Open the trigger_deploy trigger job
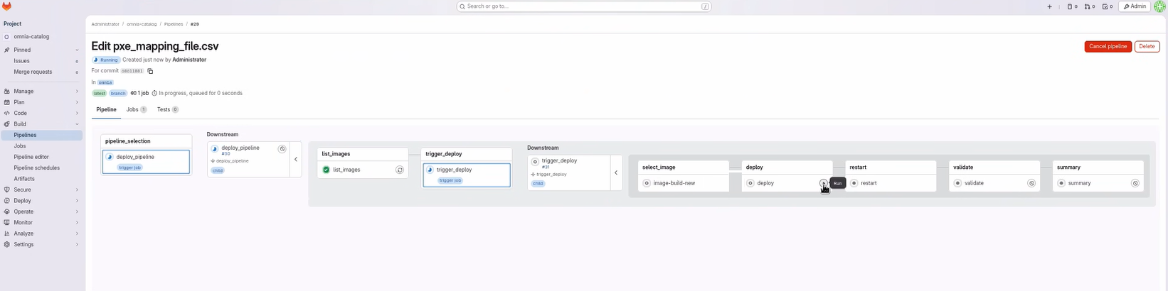Image resolution: width=1168 pixels, height=291 pixels. [x=467, y=175]
